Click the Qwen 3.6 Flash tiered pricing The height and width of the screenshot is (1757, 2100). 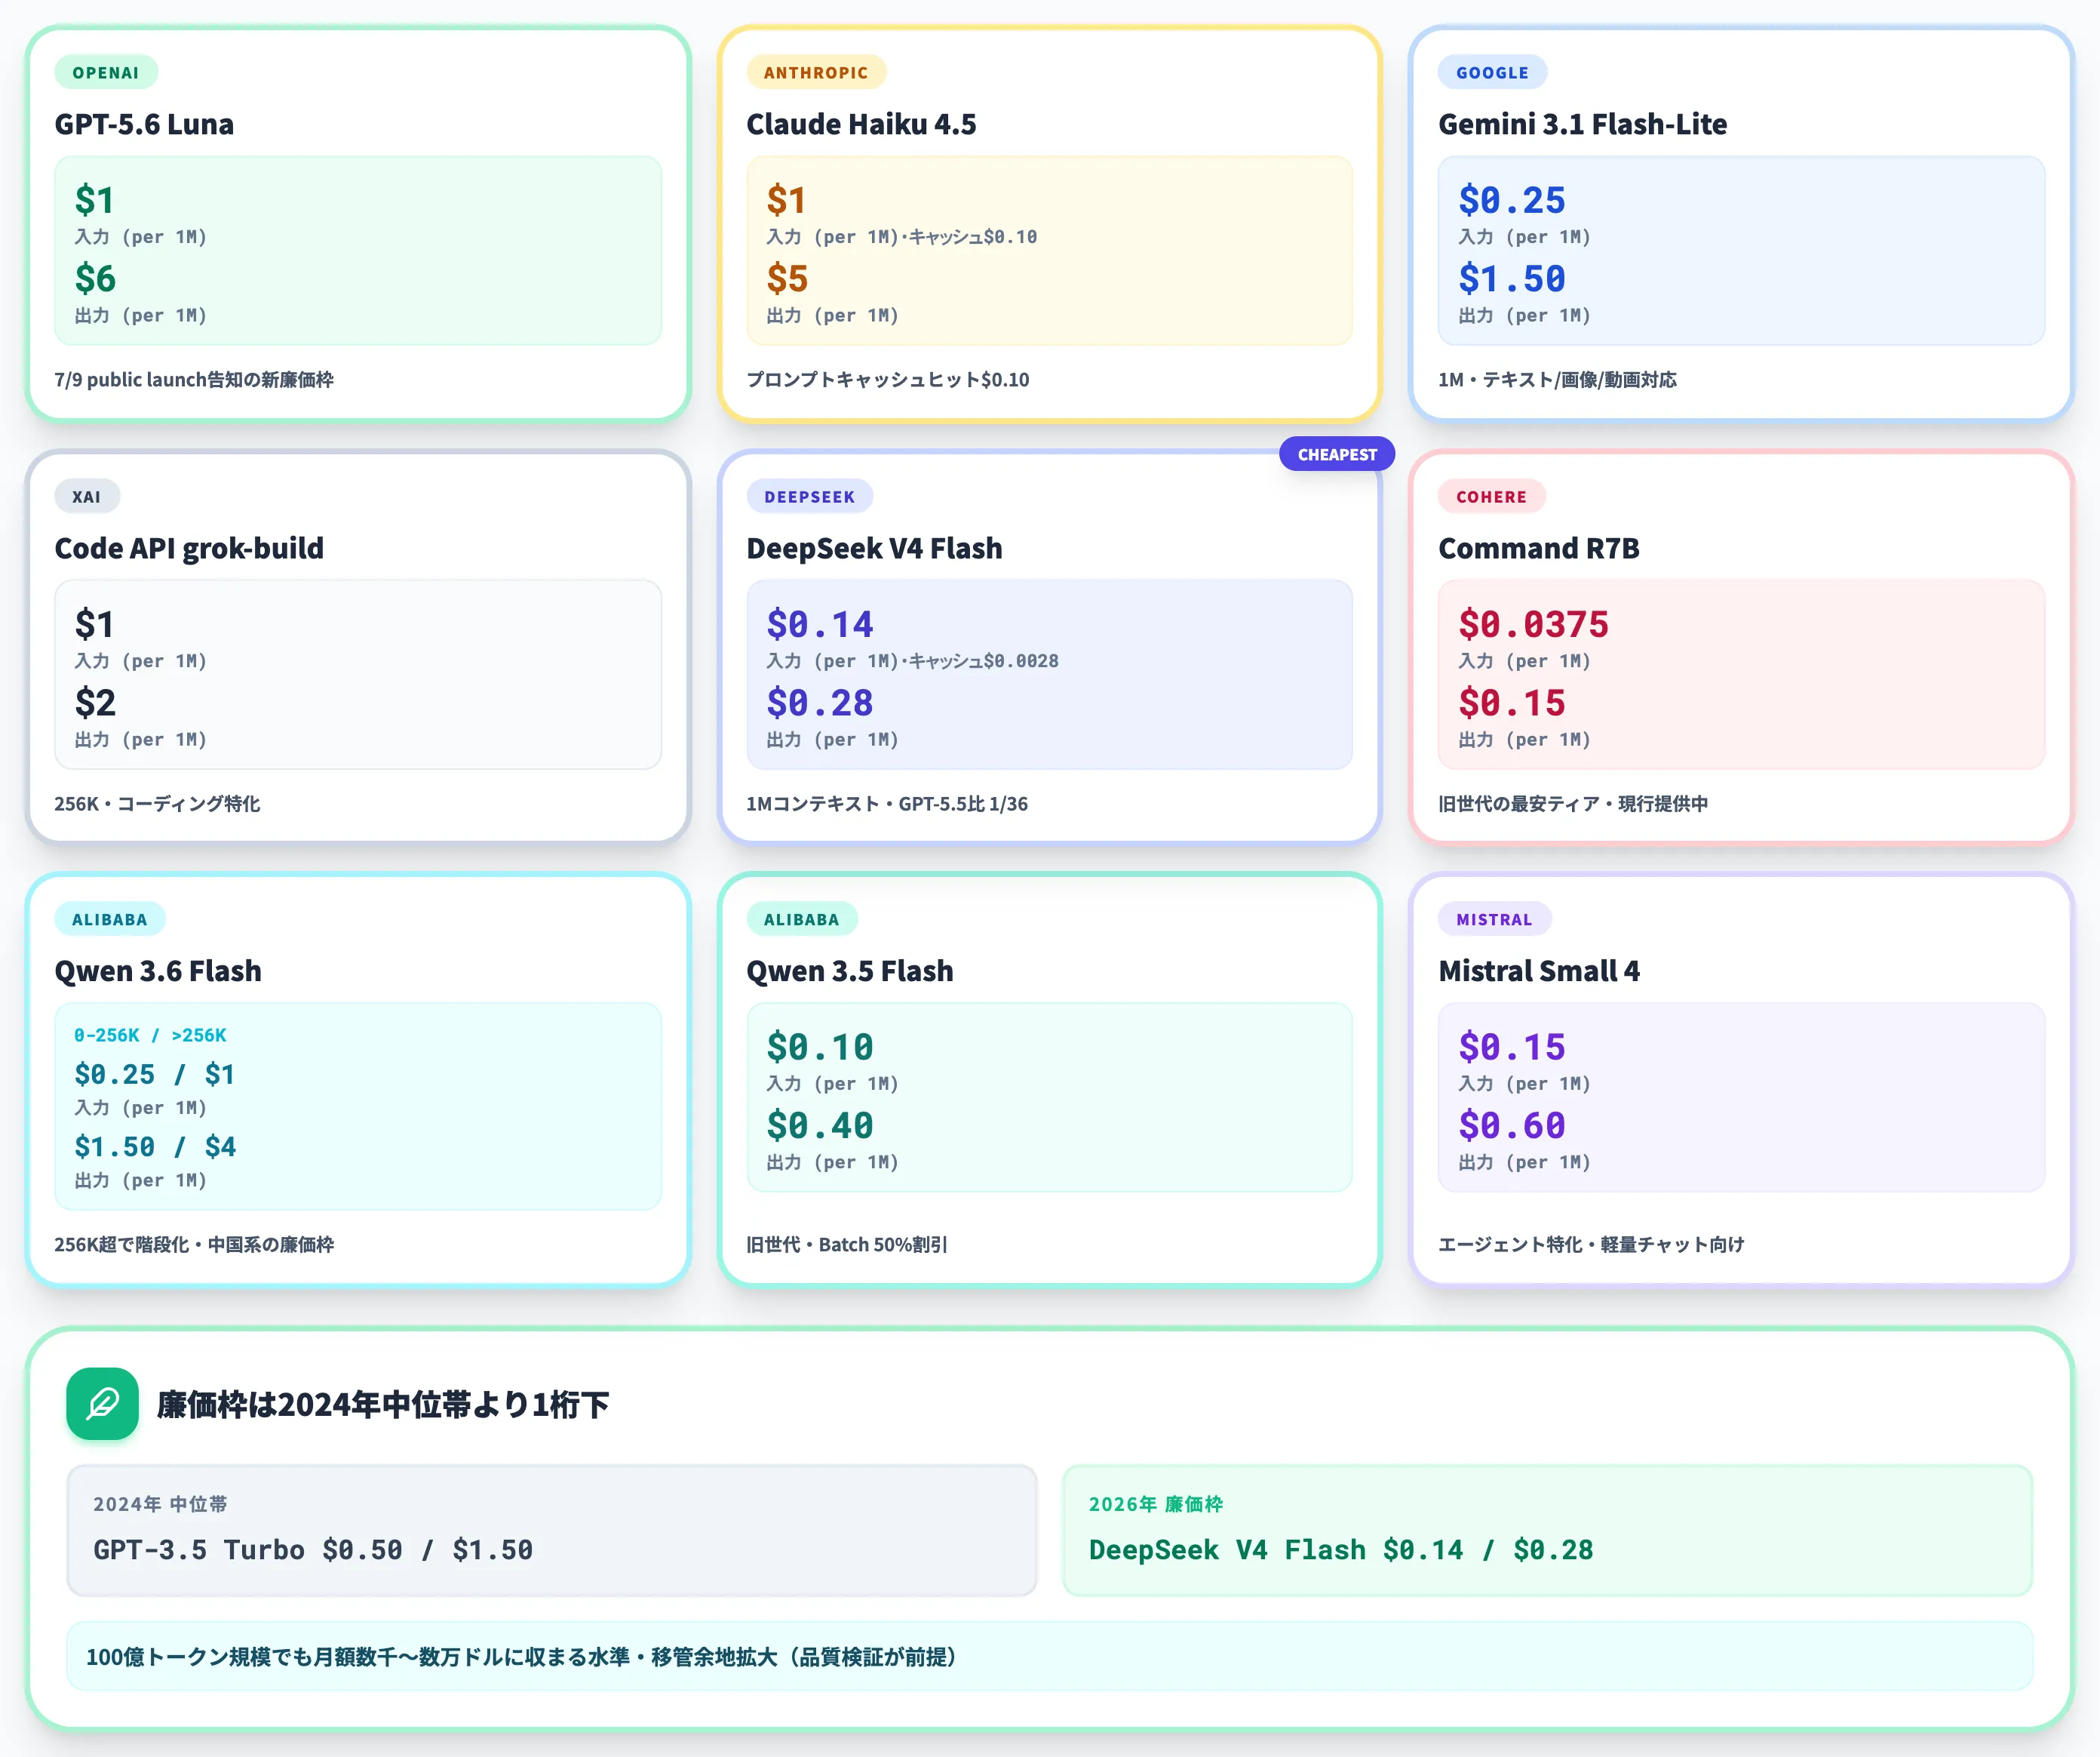point(358,1106)
